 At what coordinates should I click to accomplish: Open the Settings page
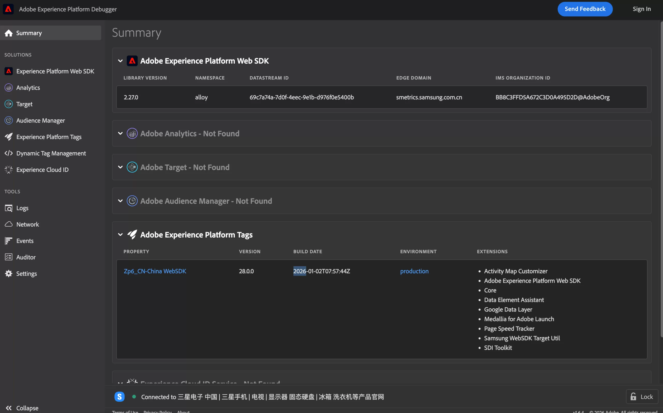pos(26,273)
